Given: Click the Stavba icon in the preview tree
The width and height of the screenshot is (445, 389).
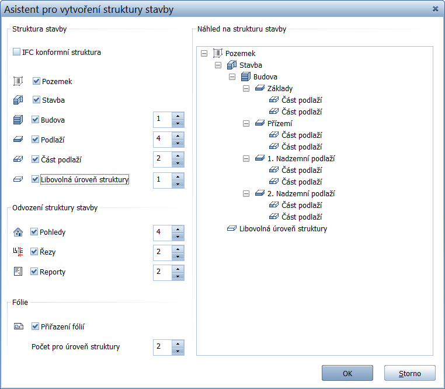Looking at the screenshot, I should [x=232, y=65].
